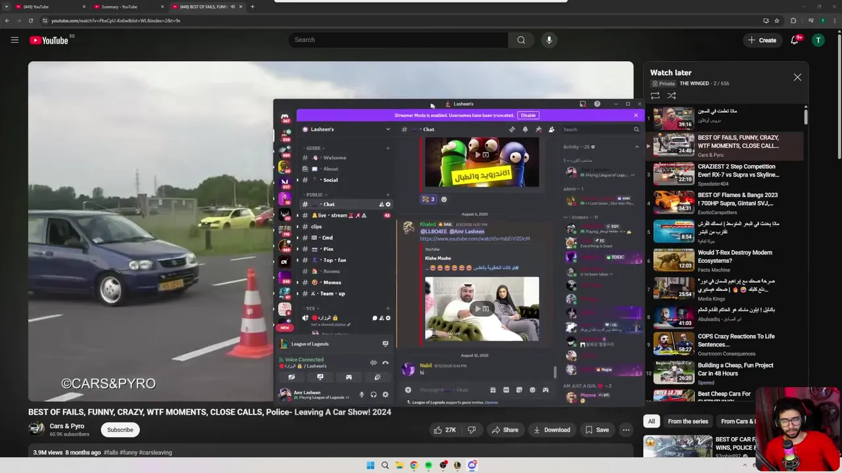Open Discord threads icon in Chat header
842x473 pixels.
point(512,129)
